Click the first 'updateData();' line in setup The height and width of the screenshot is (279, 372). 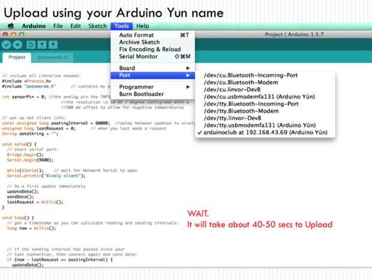23,191
